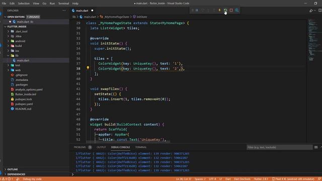This screenshot has height=181, width=322.
Task: Click the Run file icon in editor title
Action: tap(311, 11)
